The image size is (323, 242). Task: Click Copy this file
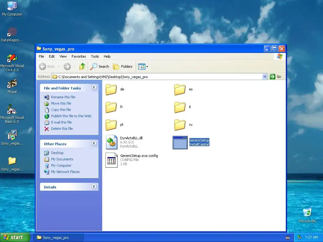coord(61,110)
